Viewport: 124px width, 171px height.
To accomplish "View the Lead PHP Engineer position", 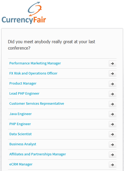I will point(24,94).
